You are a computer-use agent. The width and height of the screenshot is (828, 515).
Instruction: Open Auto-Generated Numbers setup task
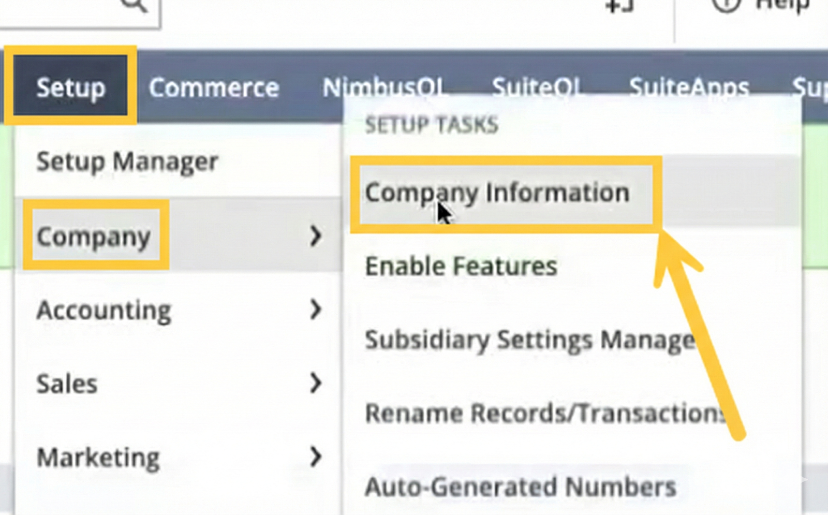tap(520, 487)
